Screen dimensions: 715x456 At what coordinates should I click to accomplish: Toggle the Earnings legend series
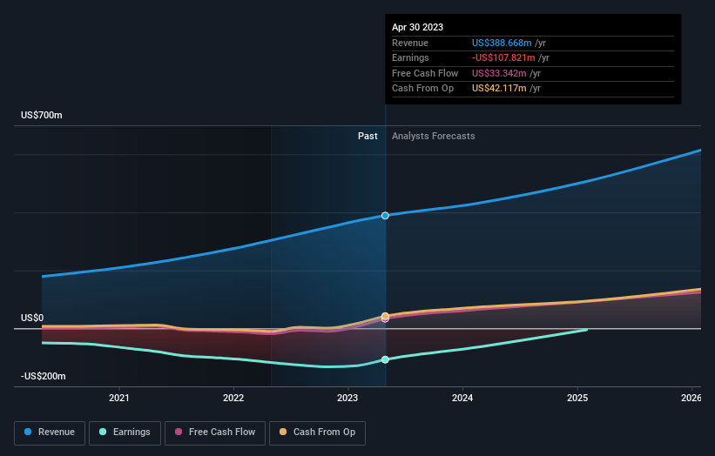pyautogui.click(x=125, y=433)
